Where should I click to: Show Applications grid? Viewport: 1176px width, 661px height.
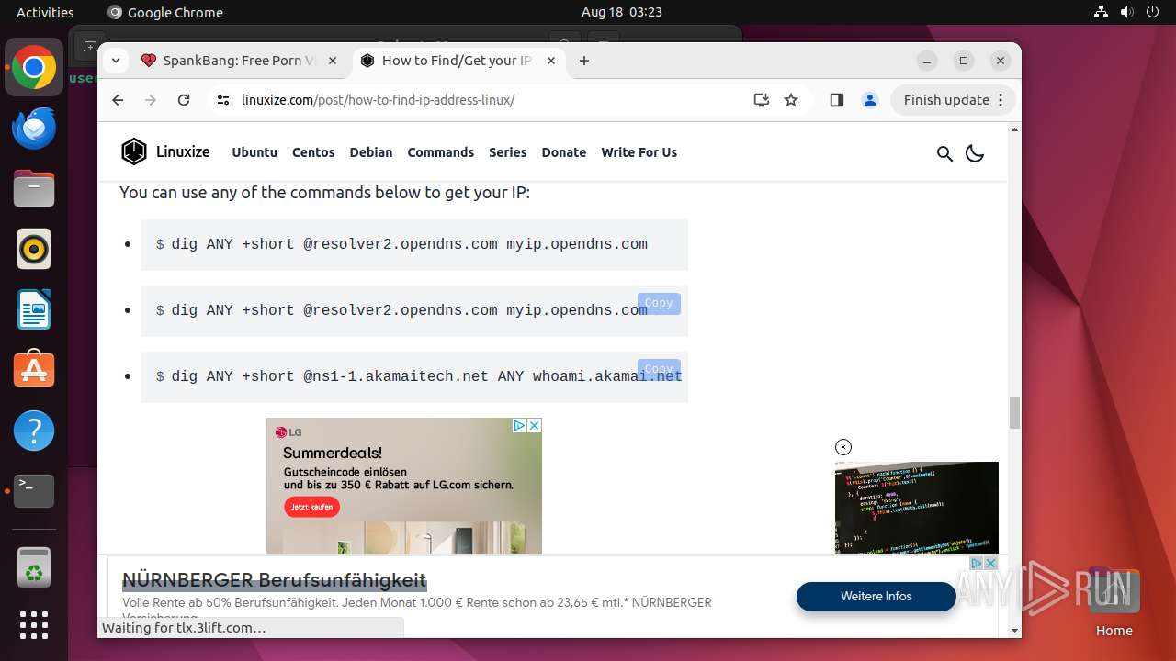(34, 625)
